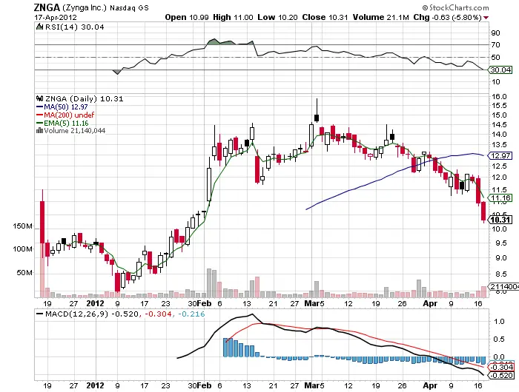Click the 'Mar' label on price chart axis
519x392 pixels.
[312, 303]
